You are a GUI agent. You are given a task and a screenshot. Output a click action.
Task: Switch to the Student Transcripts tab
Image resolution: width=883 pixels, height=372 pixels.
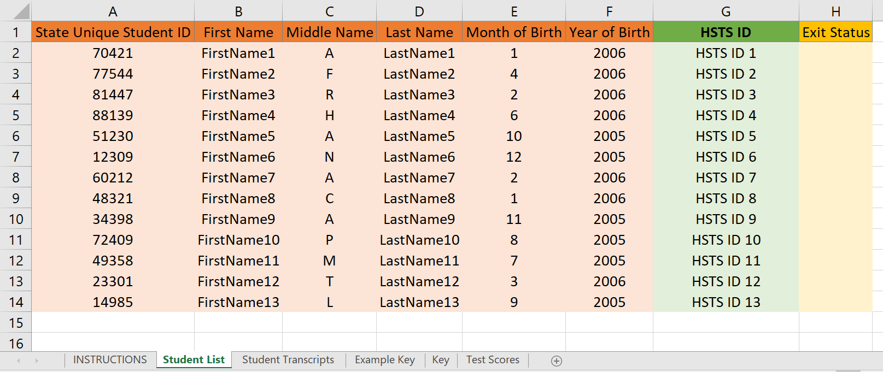coord(288,359)
